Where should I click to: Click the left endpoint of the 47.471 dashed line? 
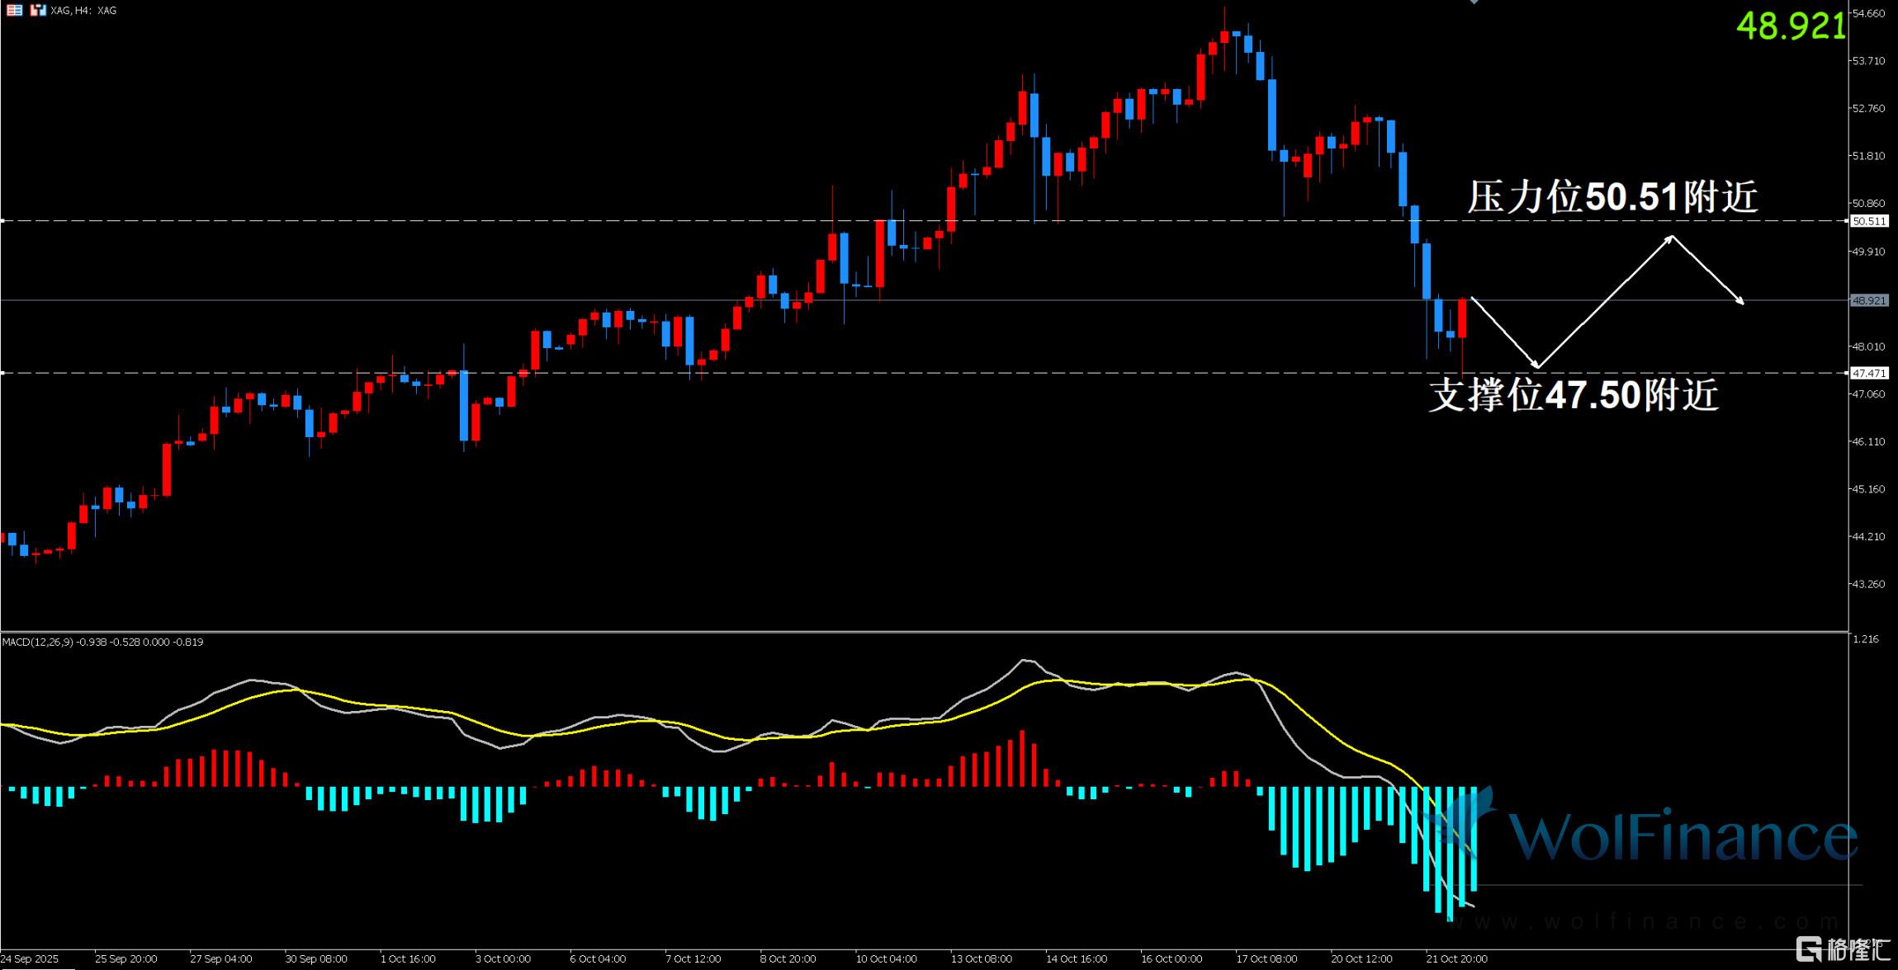tap(2, 373)
